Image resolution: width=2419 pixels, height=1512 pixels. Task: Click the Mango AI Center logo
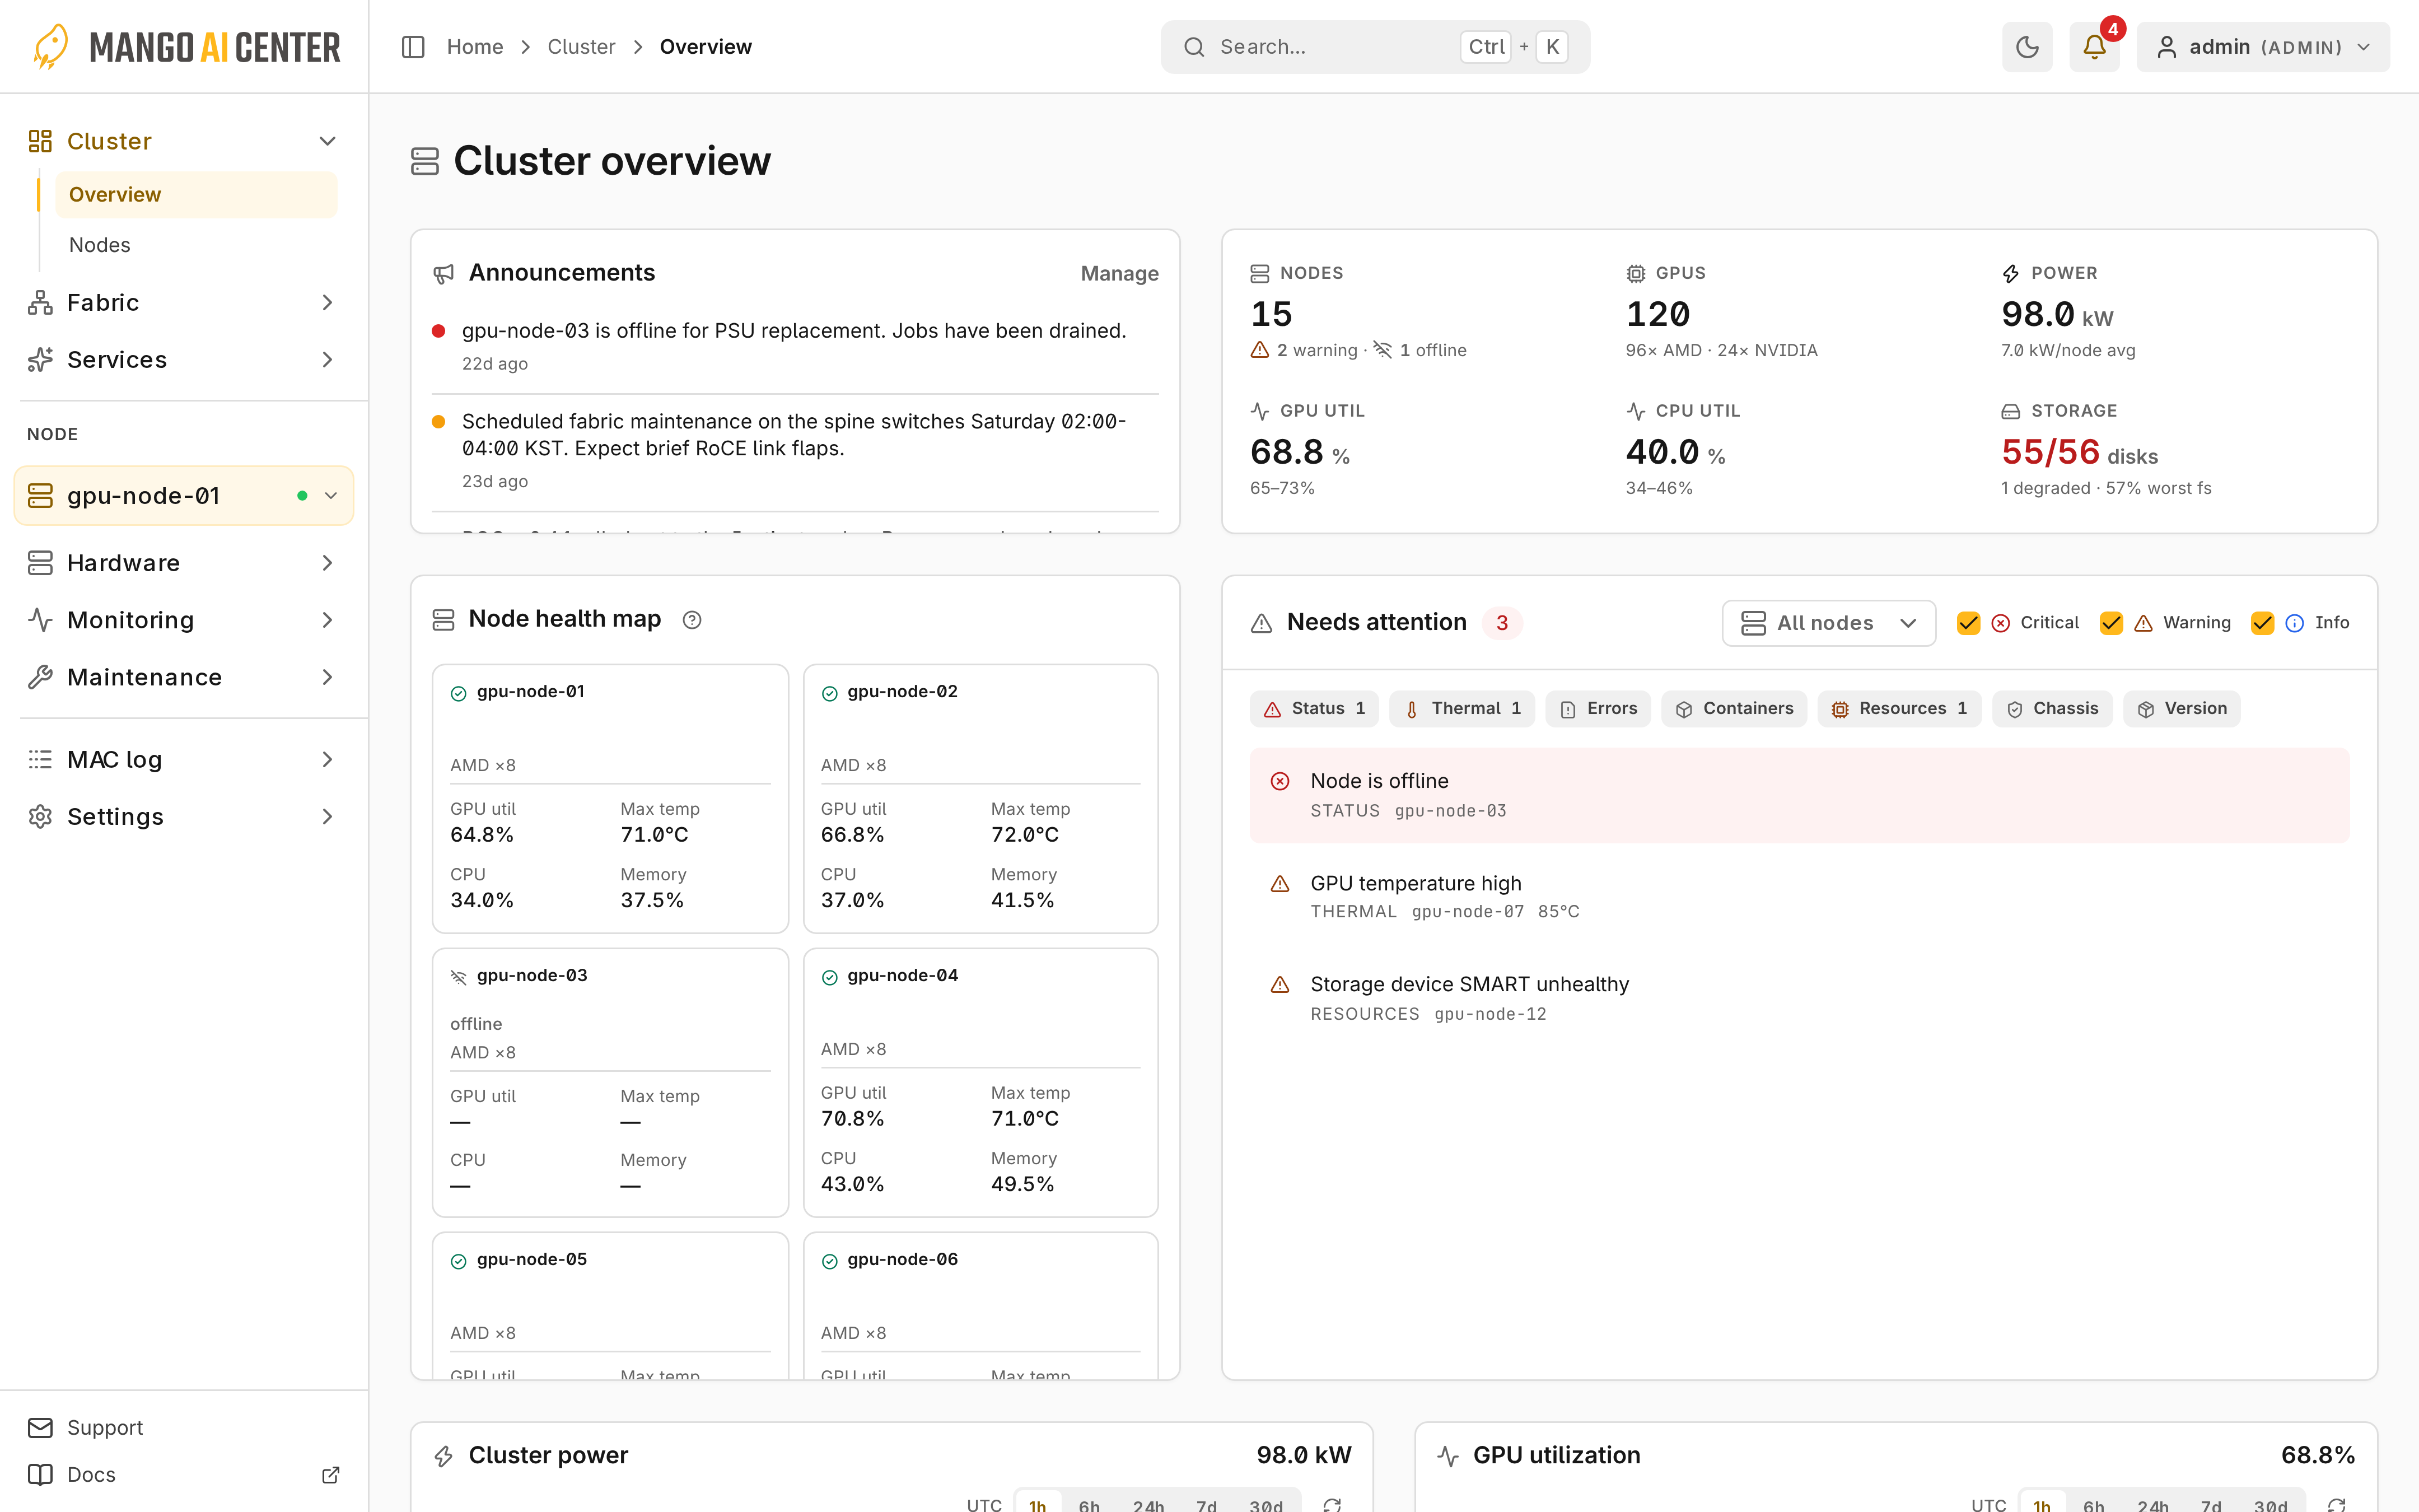point(186,47)
